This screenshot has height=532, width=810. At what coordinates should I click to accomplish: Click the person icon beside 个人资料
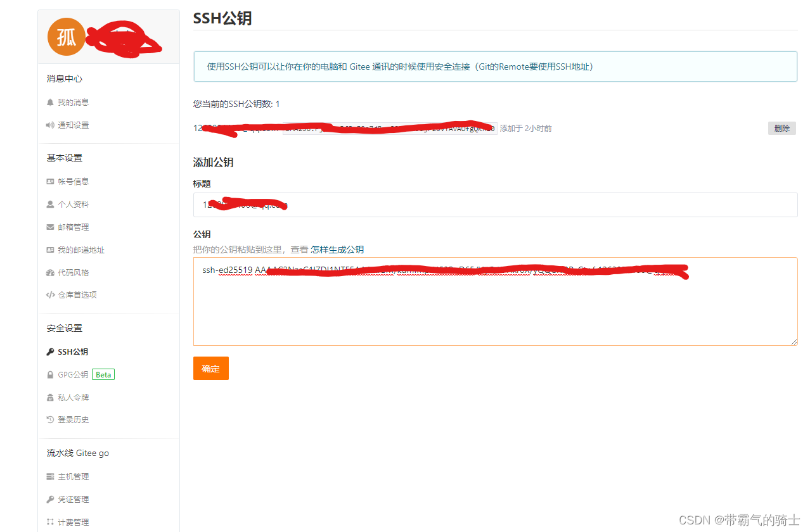point(50,204)
